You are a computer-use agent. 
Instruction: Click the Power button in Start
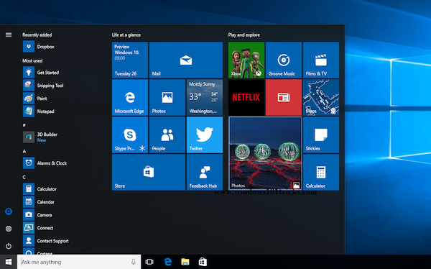tap(9, 246)
